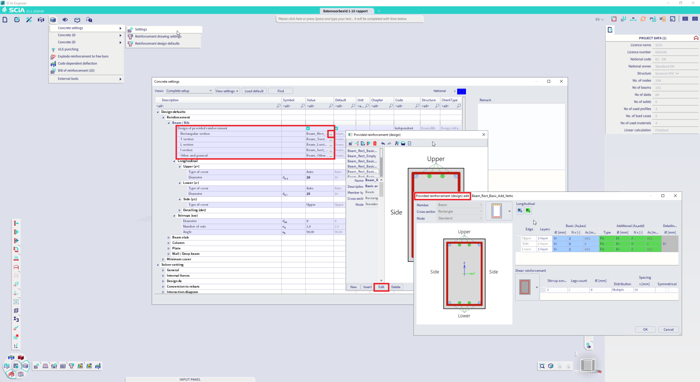
Task: Expand the Beam slab tree node
Action: pos(168,238)
